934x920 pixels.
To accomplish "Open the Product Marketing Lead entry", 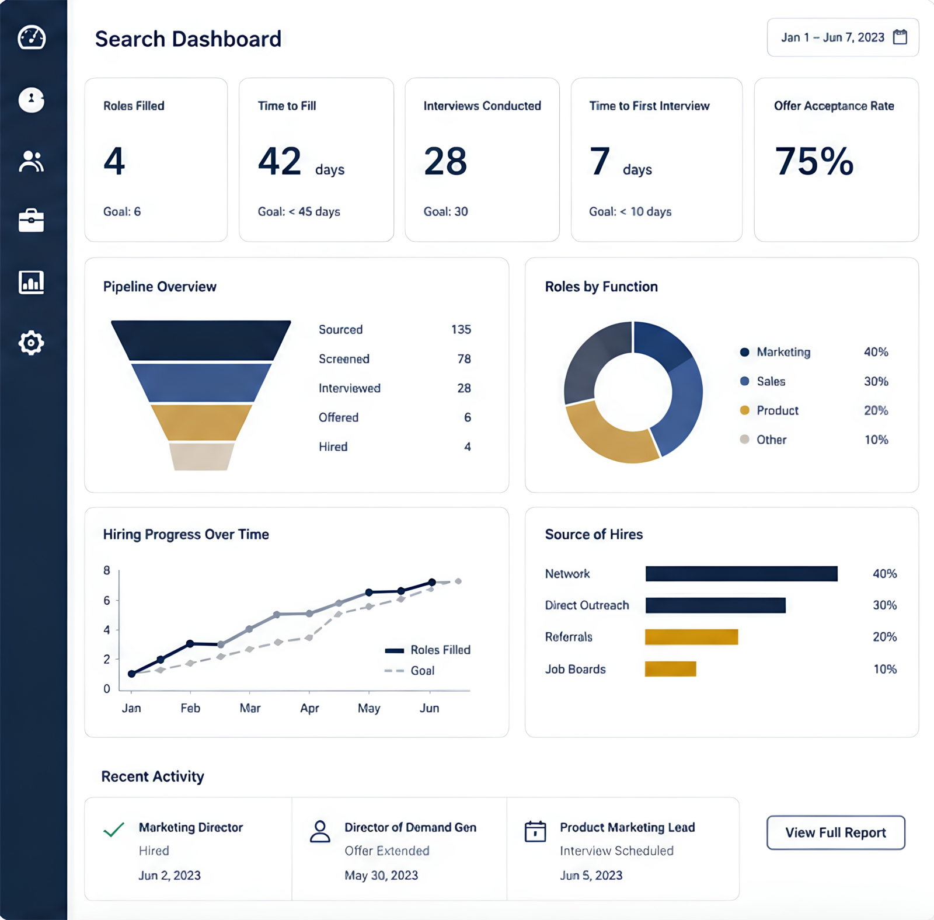I will (623, 849).
